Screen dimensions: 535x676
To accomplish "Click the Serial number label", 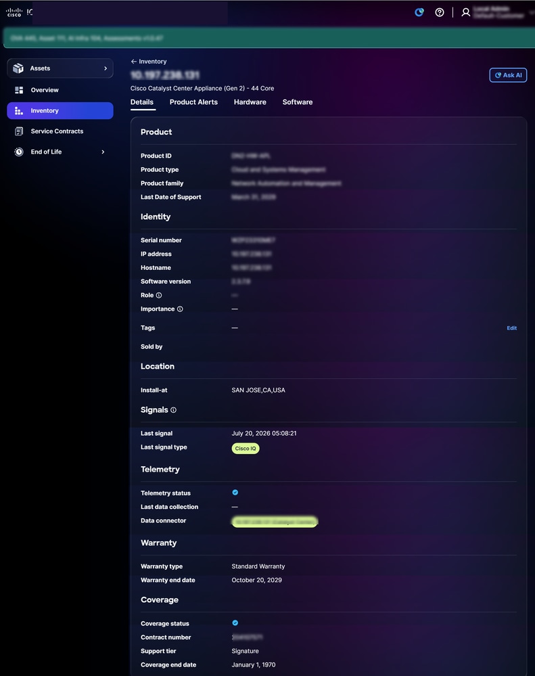I will coord(161,240).
